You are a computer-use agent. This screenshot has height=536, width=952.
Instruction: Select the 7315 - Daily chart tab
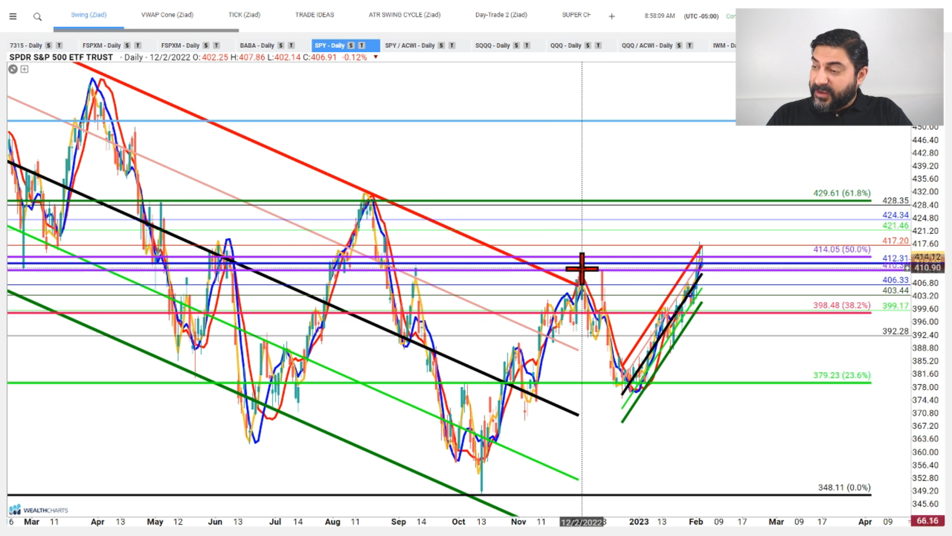(26, 45)
